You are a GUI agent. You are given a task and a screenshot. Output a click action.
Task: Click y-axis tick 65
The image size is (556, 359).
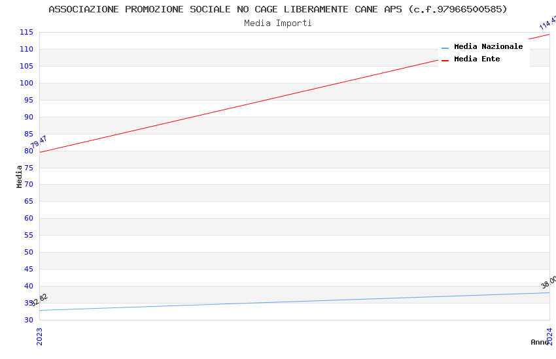(x=29, y=201)
